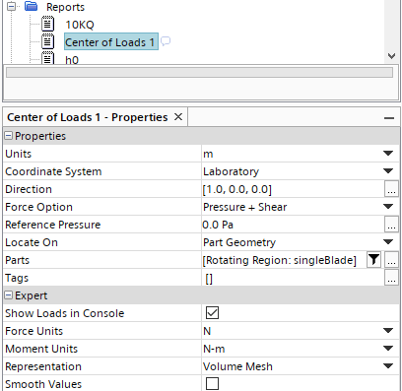Close the Center of Loads 1 Properties tab
The image size is (402, 391).
point(178,117)
